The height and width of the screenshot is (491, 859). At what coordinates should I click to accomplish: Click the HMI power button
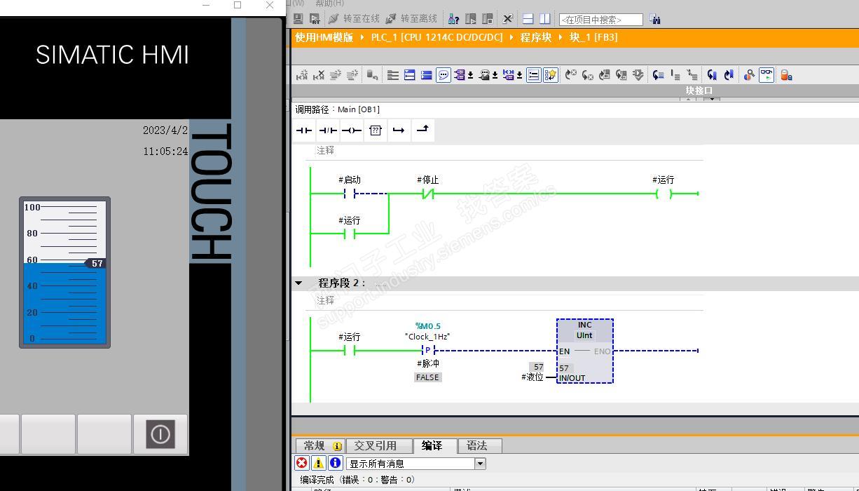(160, 434)
